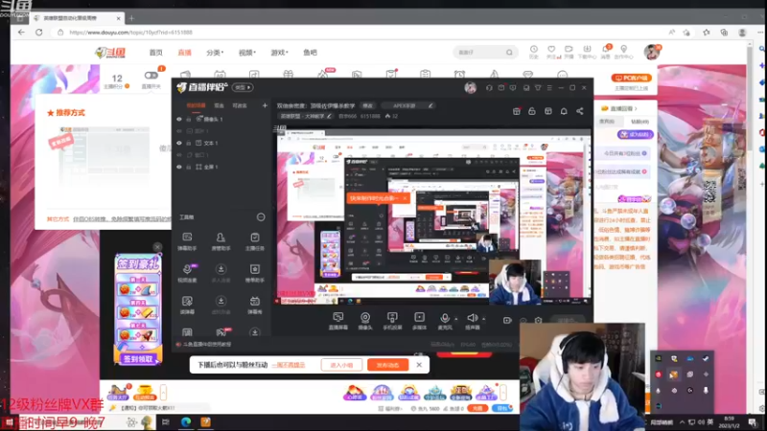Screen dimensions: 767x431
Task: Open 关注 heart icon on Douyu header
Action: (552, 52)
